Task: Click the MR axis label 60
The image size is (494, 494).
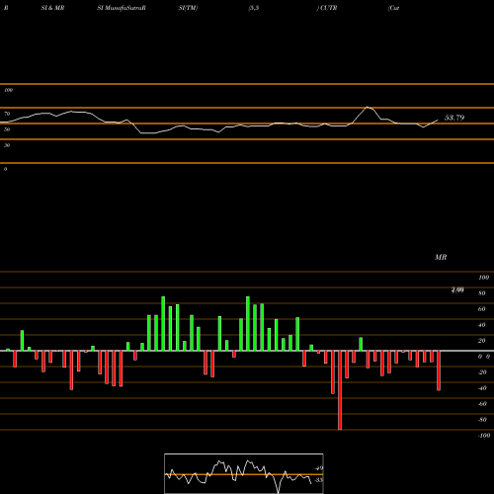Action: [x=482, y=309]
